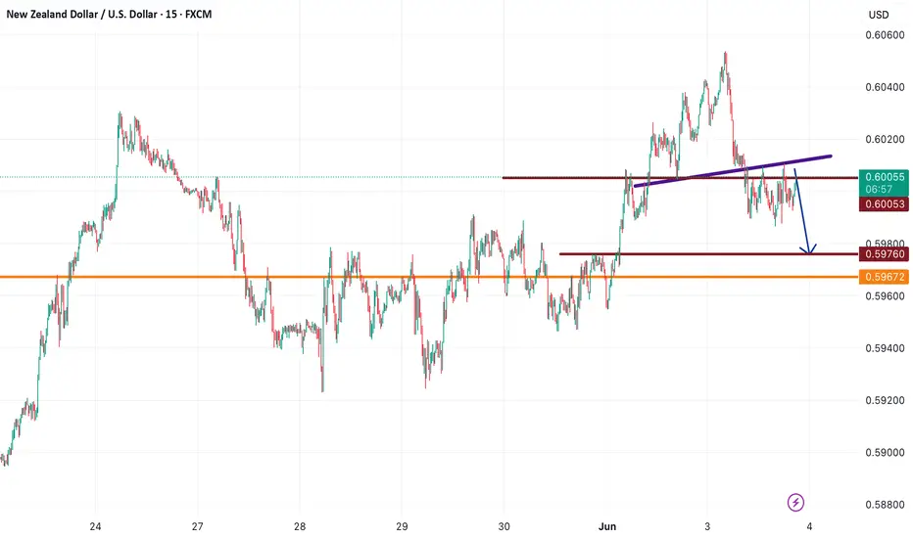The image size is (913, 538).
Task: Select the purple rising trendline
Action: point(733,171)
